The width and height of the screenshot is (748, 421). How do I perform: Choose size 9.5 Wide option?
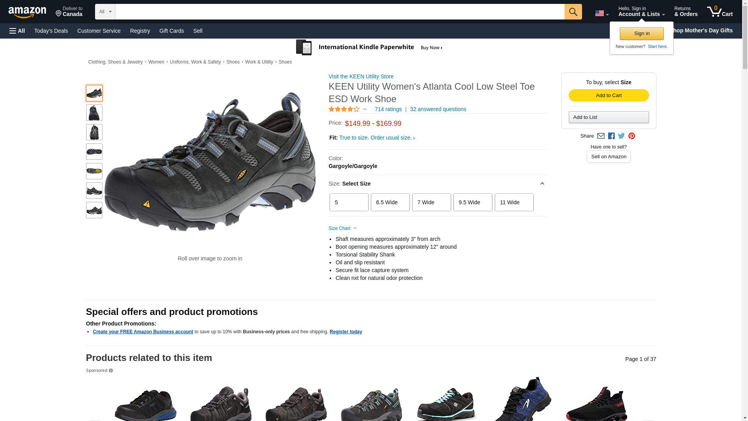(473, 202)
